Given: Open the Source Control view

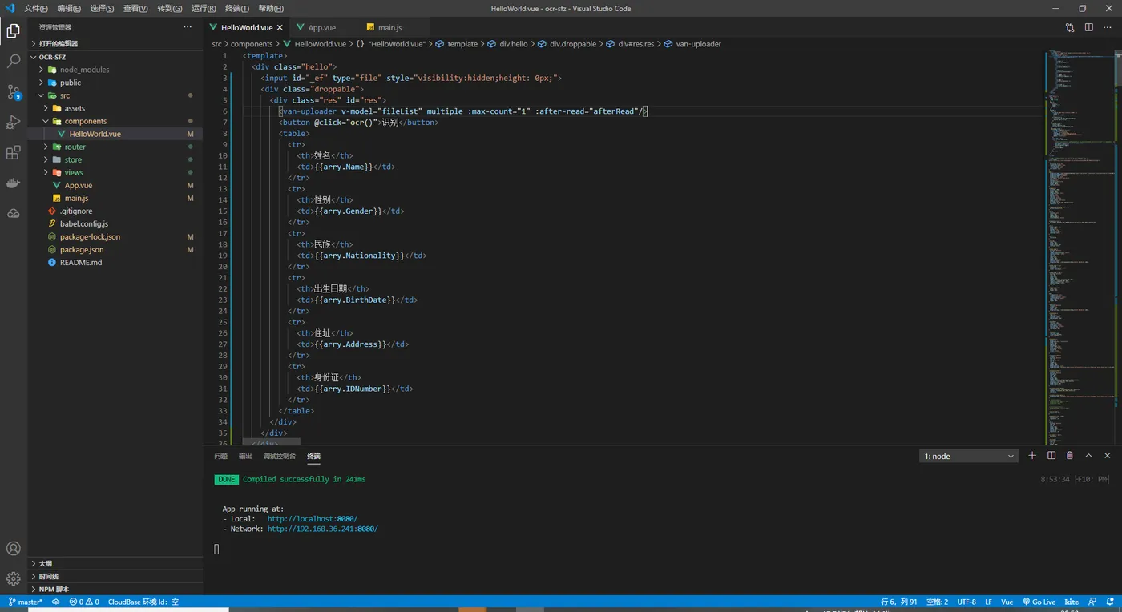Looking at the screenshot, I should 13,91.
